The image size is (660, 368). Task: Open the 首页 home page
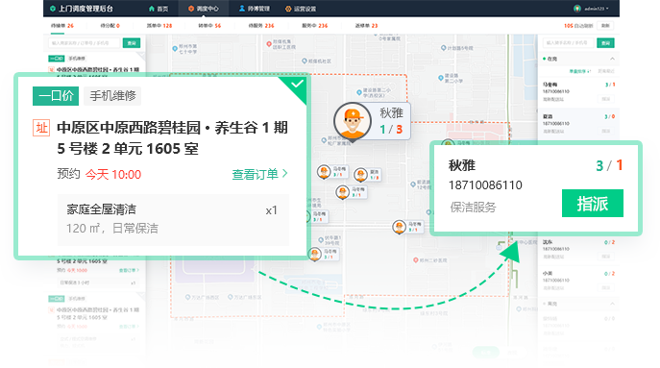point(159,9)
